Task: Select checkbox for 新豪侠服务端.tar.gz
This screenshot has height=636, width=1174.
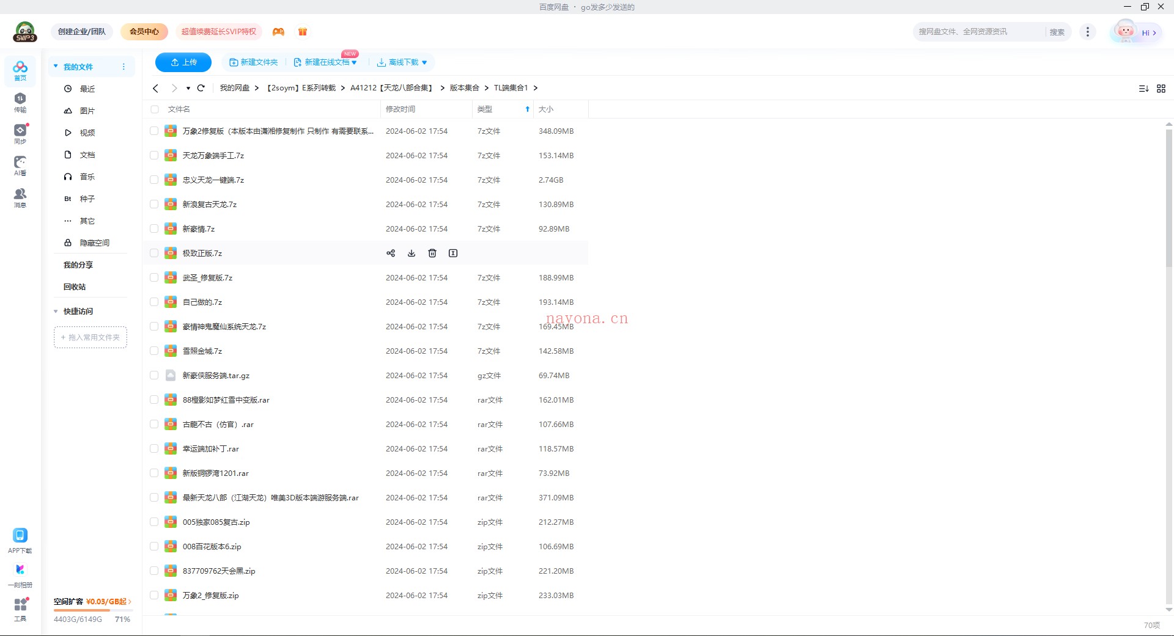Action: [x=154, y=375]
